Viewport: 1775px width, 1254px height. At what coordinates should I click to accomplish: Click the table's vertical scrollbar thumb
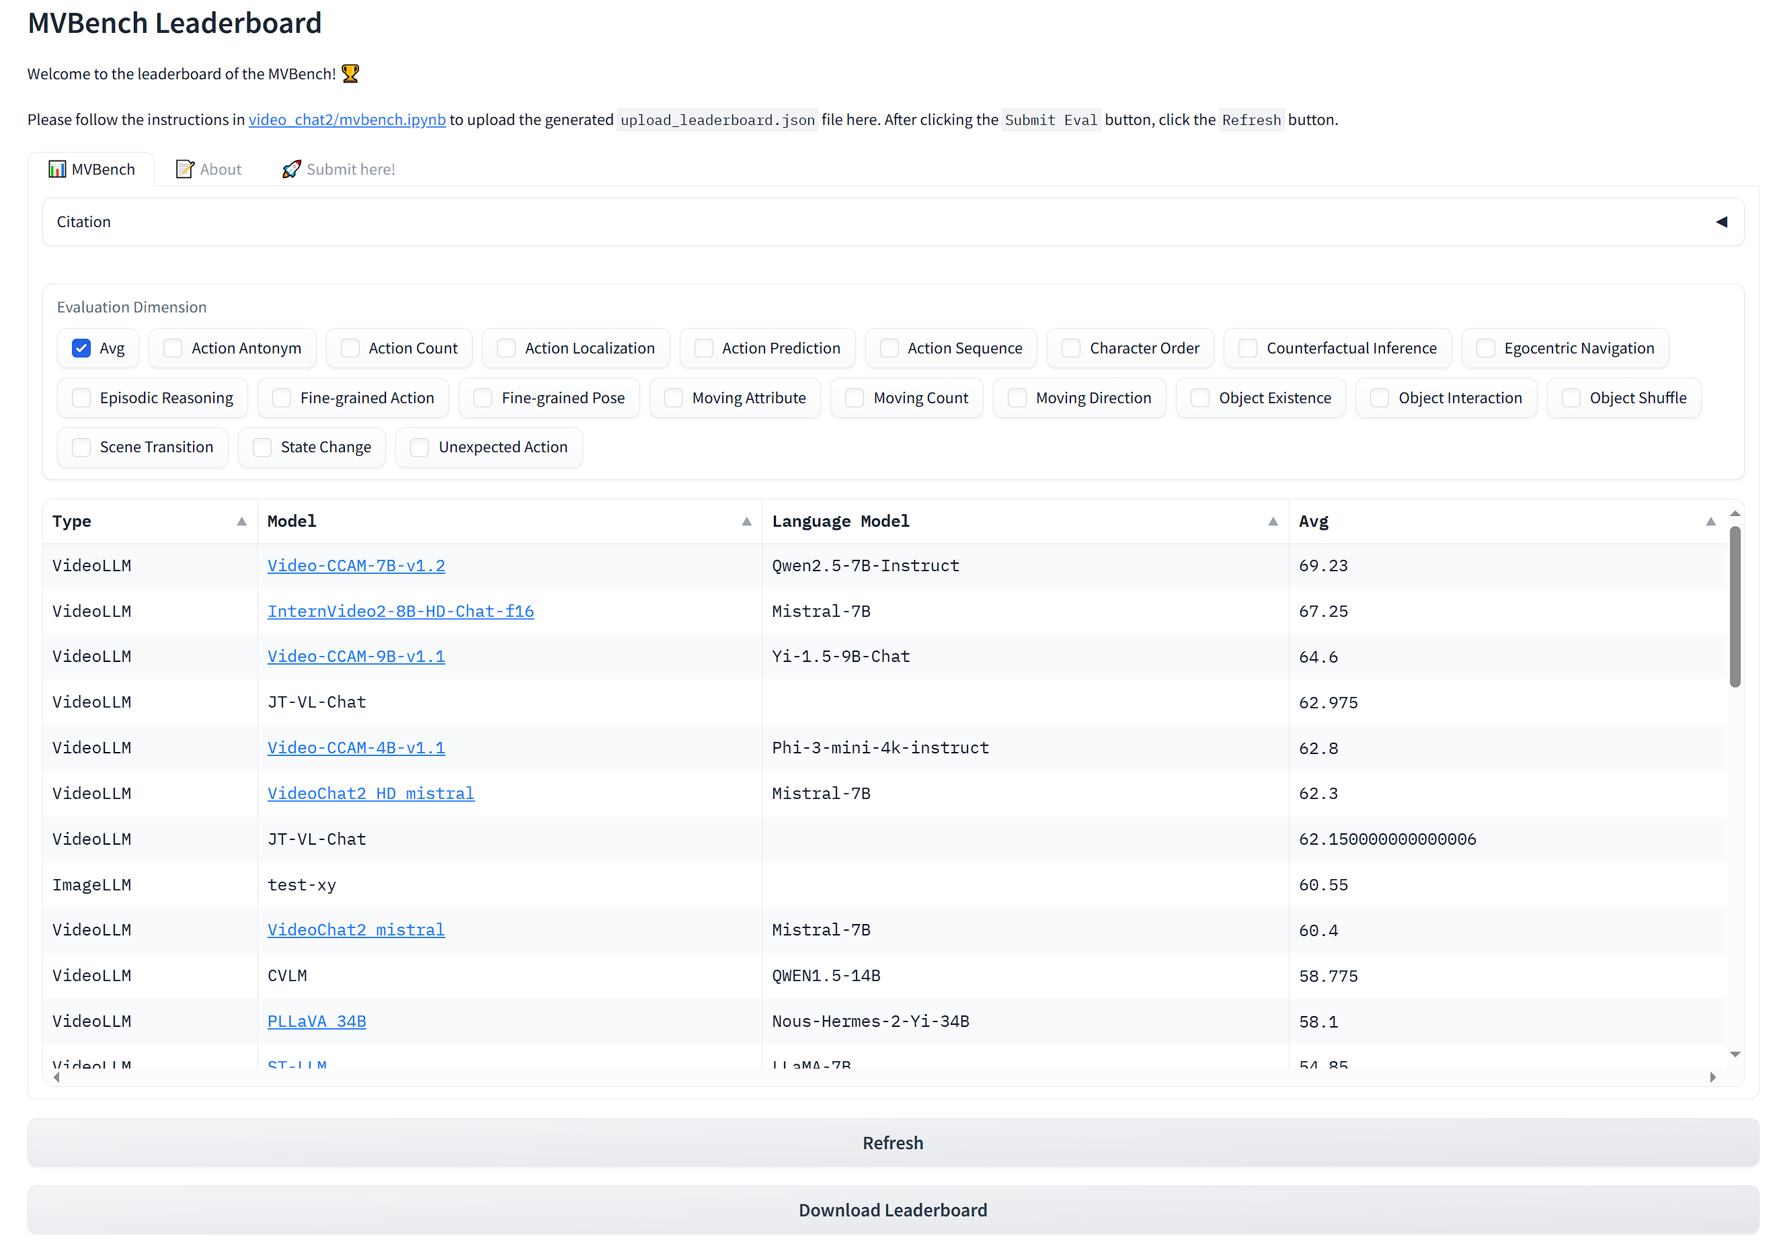point(1735,607)
